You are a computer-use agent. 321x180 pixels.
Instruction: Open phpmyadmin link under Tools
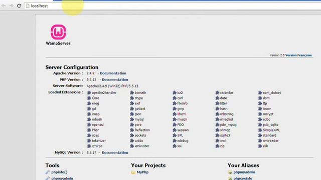tap(62, 178)
